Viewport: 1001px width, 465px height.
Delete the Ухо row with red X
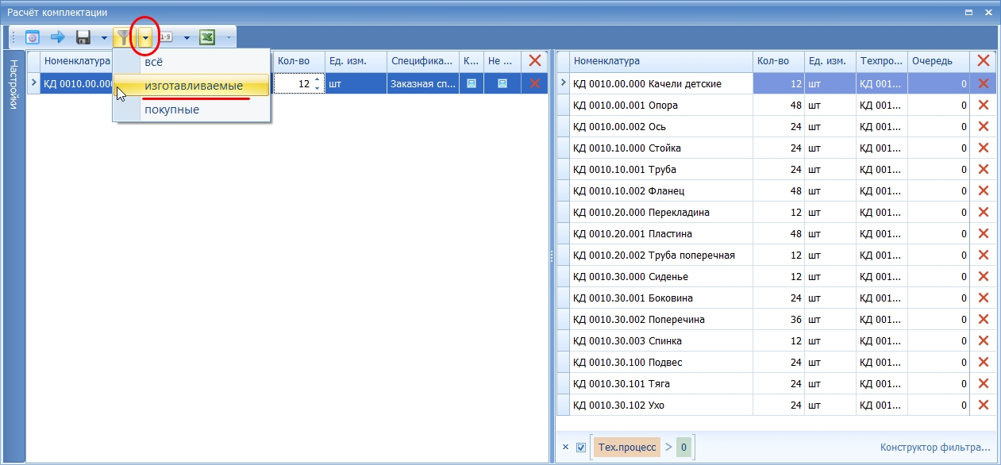pyautogui.click(x=983, y=405)
